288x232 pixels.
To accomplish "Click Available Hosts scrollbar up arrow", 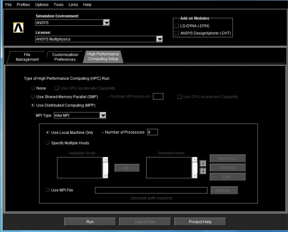I will click(105, 160).
